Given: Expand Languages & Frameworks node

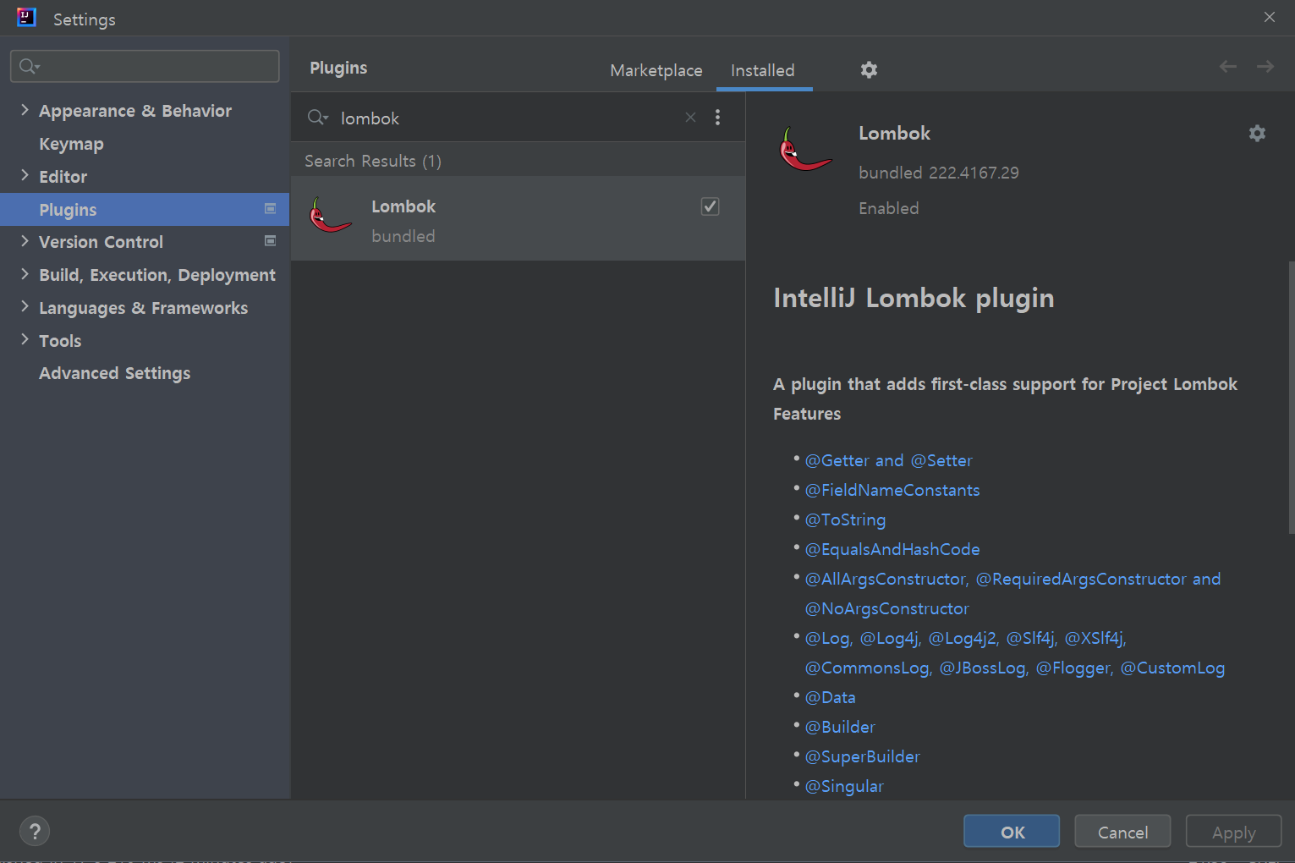Looking at the screenshot, I should point(25,307).
